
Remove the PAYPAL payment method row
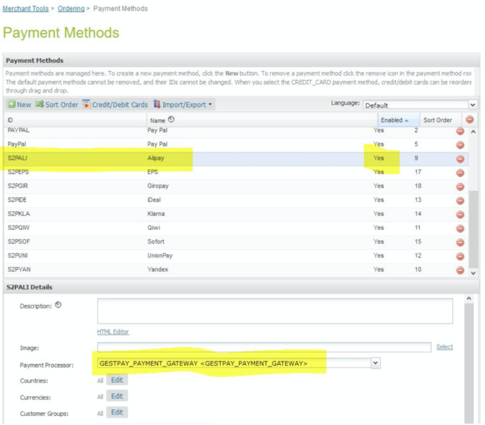(460, 131)
